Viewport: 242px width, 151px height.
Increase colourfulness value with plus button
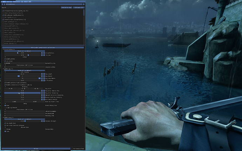coord(44,53)
